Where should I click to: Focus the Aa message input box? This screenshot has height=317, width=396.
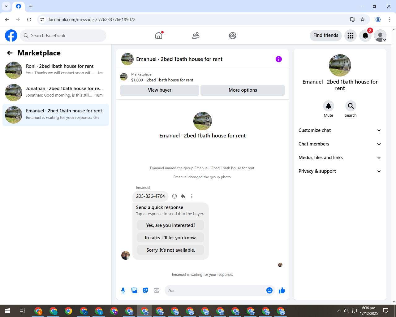[215, 290]
